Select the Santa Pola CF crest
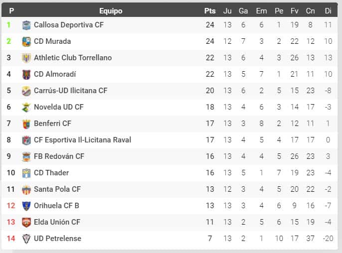The height and width of the screenshot is (253, 342). coord(26,189)
